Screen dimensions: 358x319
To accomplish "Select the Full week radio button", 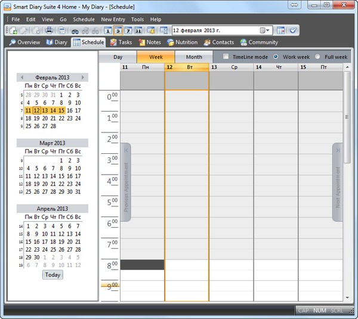I will click(318, 57).
